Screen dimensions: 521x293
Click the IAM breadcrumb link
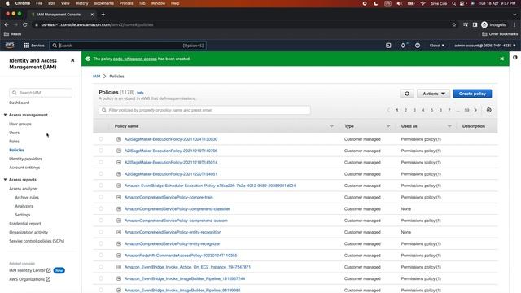coord(96,76)
